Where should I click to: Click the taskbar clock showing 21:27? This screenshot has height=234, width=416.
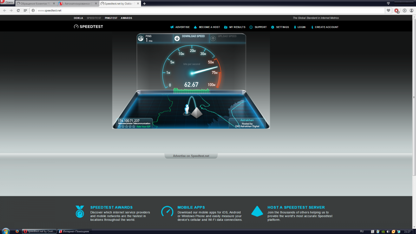pyautogui.click(x=407, y=231)
